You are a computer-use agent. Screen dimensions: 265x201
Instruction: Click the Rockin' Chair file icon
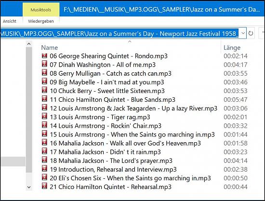[x=44, y=125]
